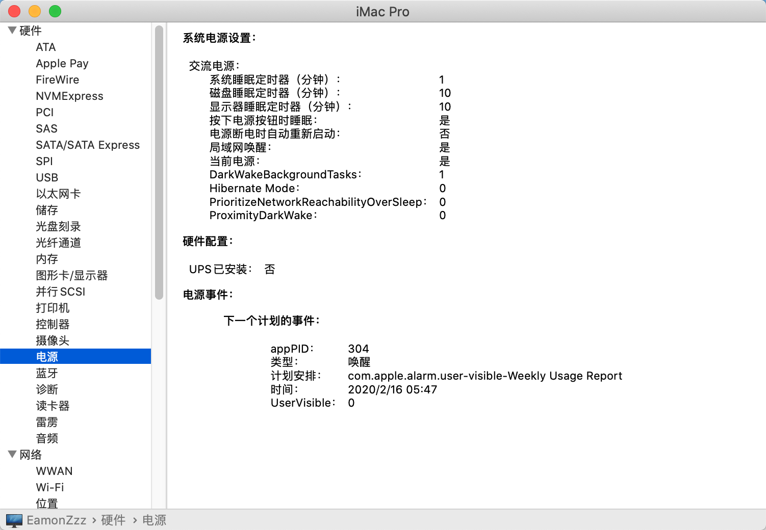Click 硬件 in the path bar

[113, 520]
